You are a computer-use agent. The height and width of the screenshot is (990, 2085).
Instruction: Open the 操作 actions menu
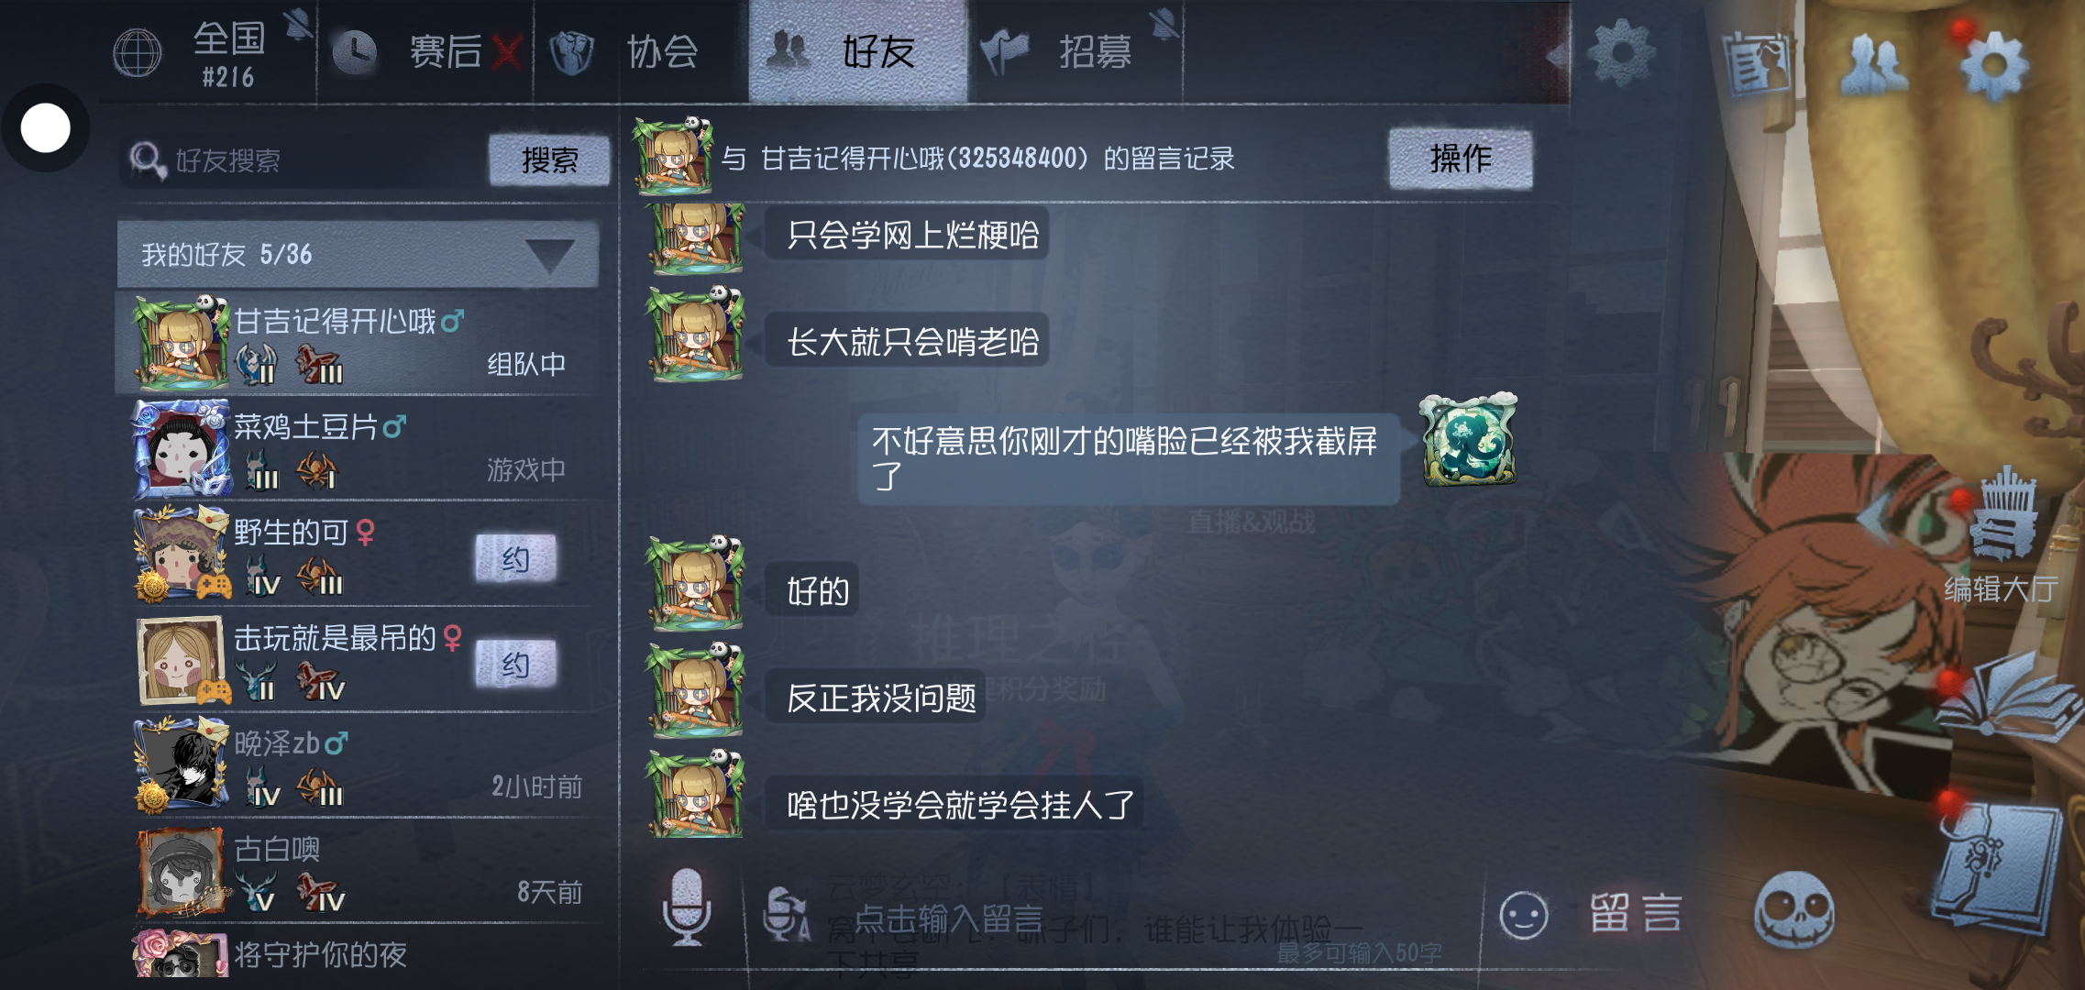[x=1461, y=159]
